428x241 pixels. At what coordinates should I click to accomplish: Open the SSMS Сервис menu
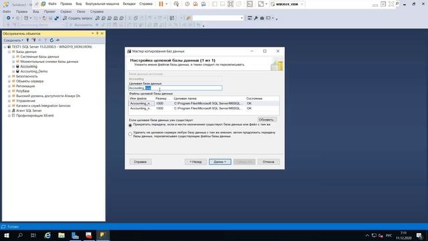coord(66,11)
